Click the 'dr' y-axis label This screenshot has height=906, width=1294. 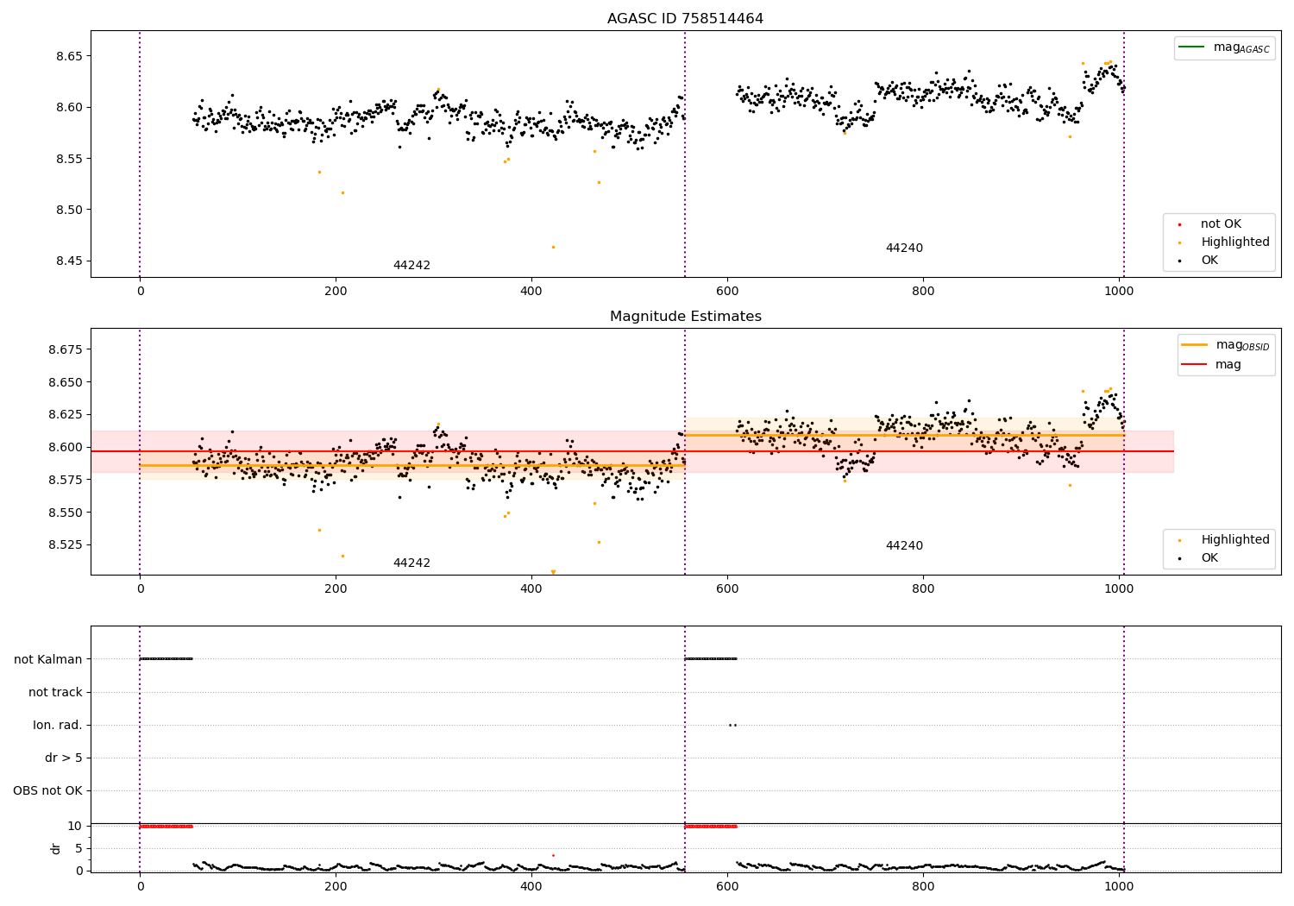(x=56, y=848)
